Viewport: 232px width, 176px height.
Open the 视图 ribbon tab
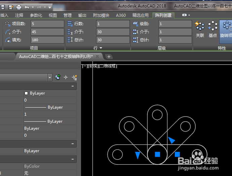(53, 15)
